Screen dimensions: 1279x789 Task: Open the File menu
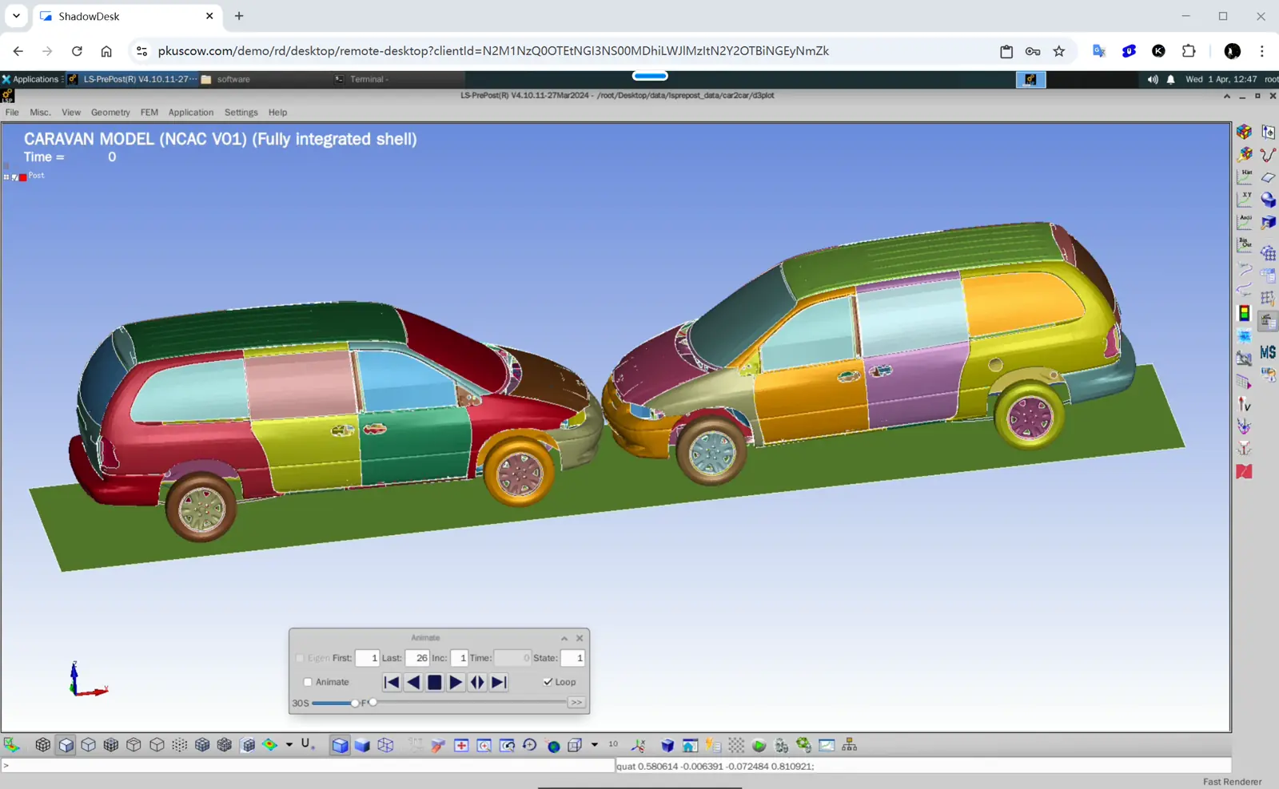tap(12, 113)
